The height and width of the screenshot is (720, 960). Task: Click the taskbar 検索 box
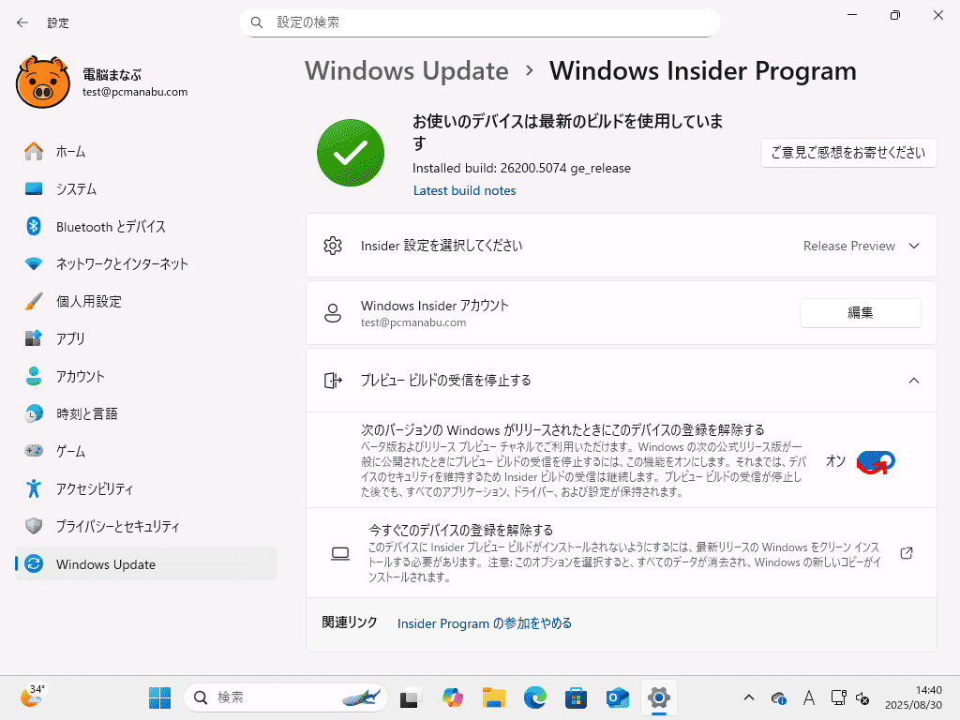tap(286, 697)
